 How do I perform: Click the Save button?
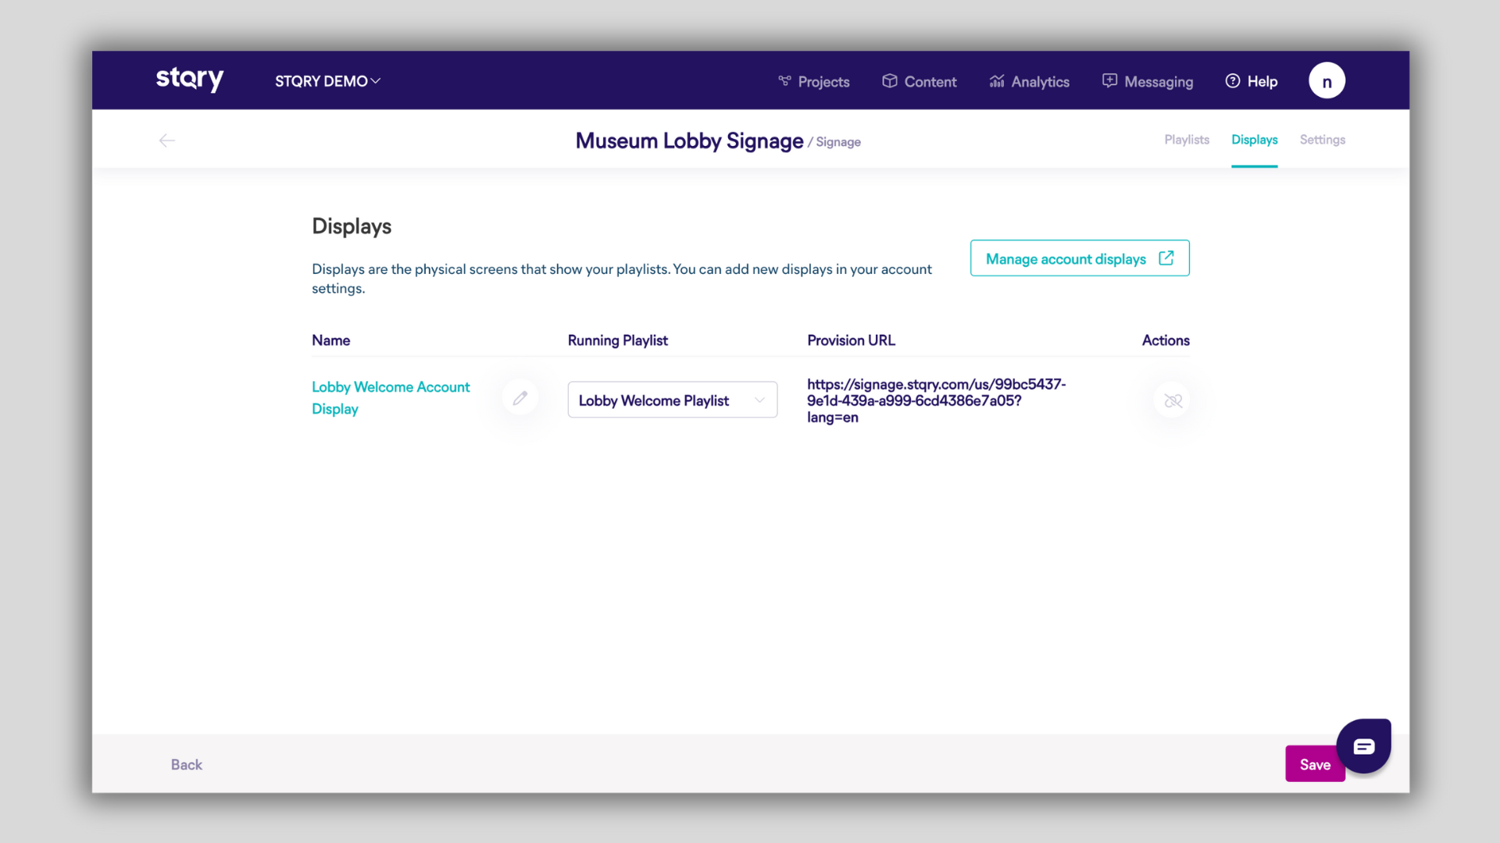pyautogui.click(x=1314, y=764)
